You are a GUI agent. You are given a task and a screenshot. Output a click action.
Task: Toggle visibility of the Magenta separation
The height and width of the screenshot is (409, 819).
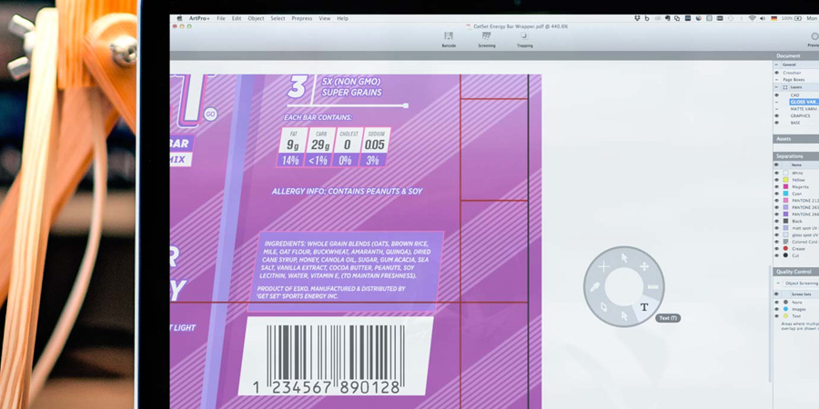pos(777,186)
